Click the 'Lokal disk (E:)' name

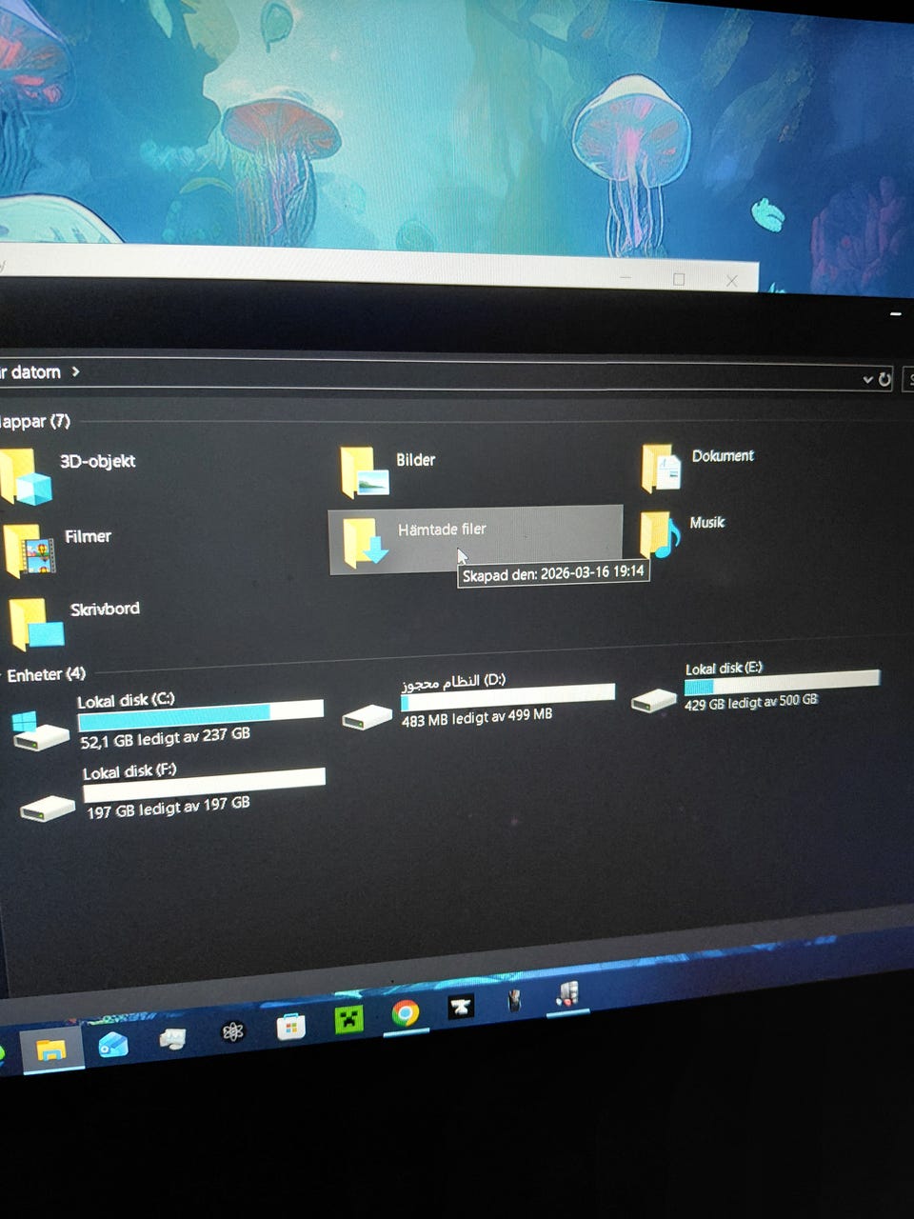pyautogui.click(x=724, y=669)
